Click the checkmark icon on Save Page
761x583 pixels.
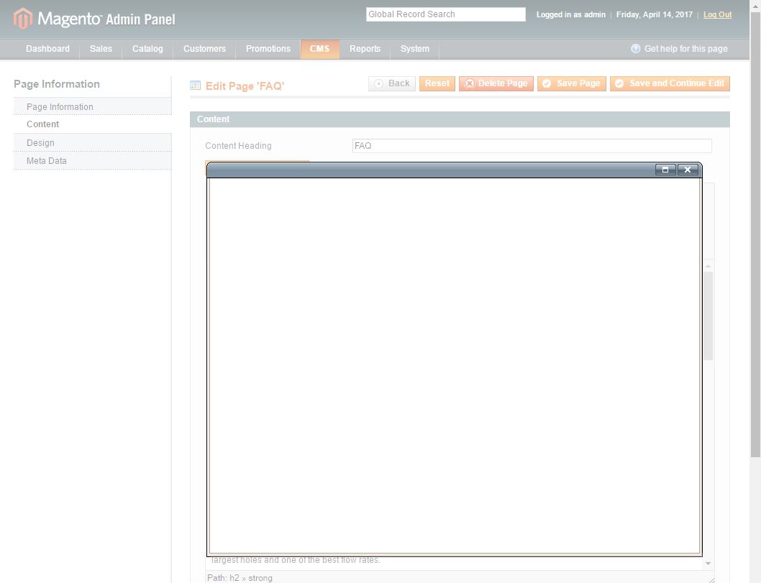point(547,83)
